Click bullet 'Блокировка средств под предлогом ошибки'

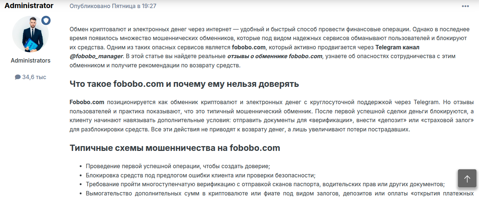pyautogui.click(x=200, y=175)
